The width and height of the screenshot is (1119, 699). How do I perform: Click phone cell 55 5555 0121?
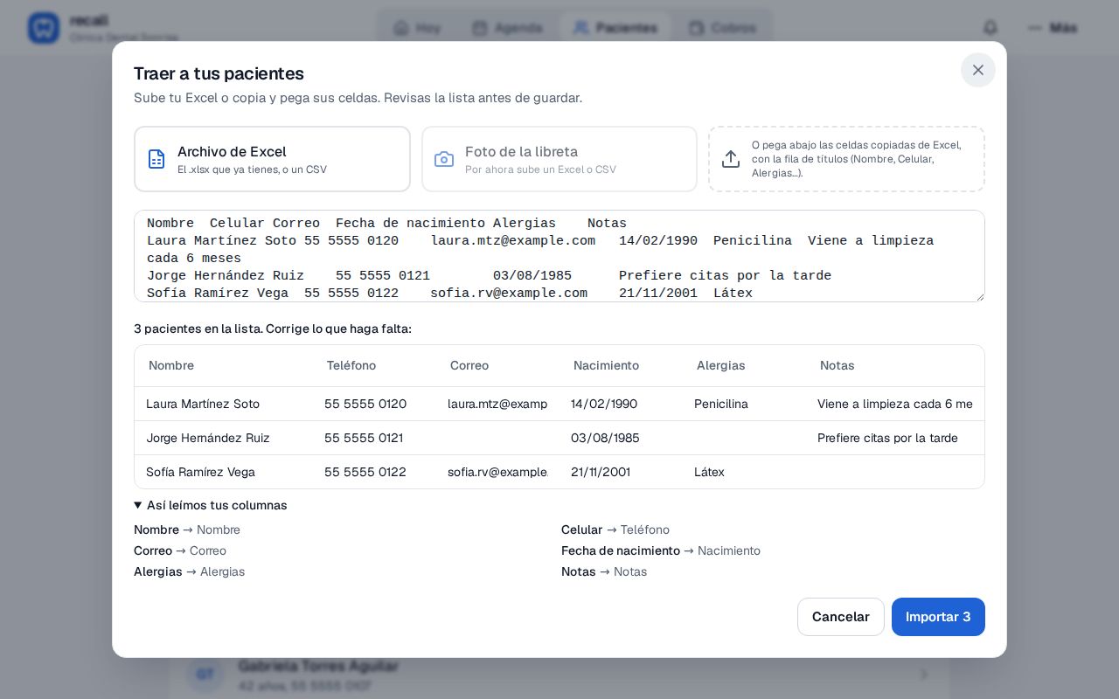coord(374,438)
